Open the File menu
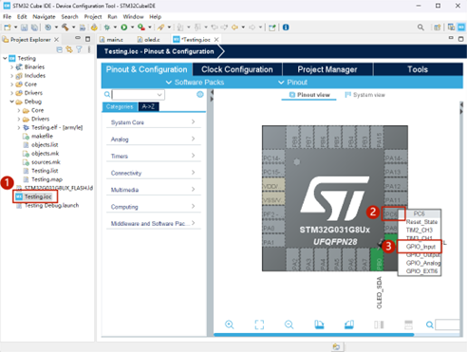This screenshot has width=467, height=352. point(7,17)
